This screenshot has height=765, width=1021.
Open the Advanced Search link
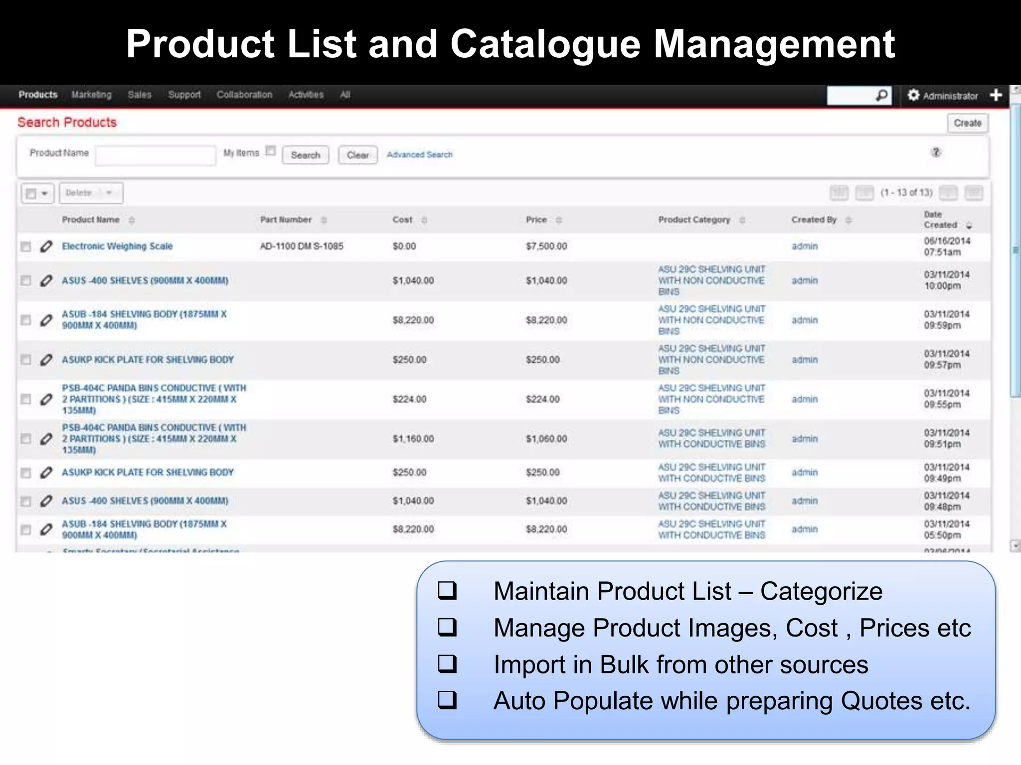point(420,155)
